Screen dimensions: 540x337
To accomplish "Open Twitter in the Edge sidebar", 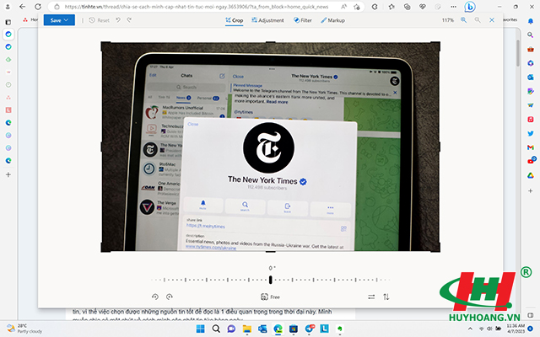I will coord(531,133).
